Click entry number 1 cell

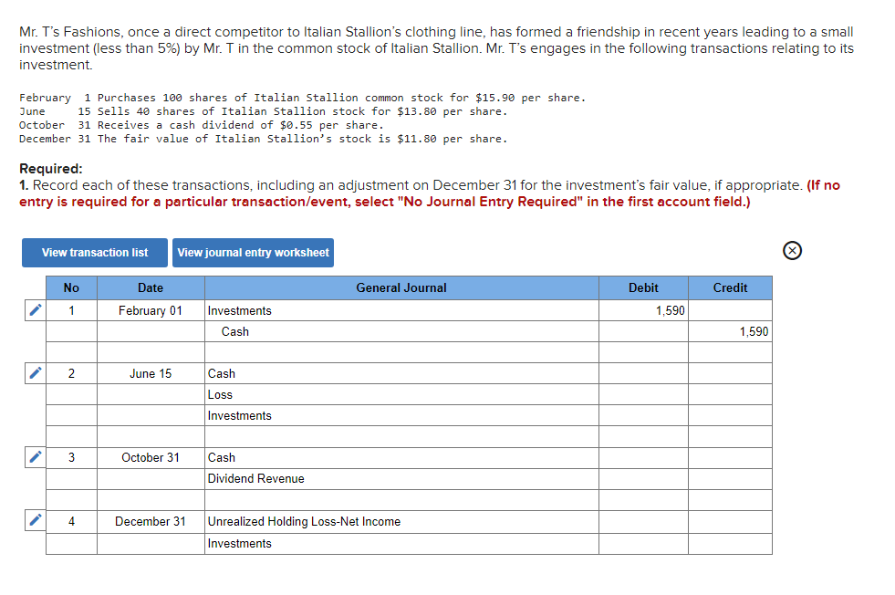pyautogui.click(x=71, y=310)
